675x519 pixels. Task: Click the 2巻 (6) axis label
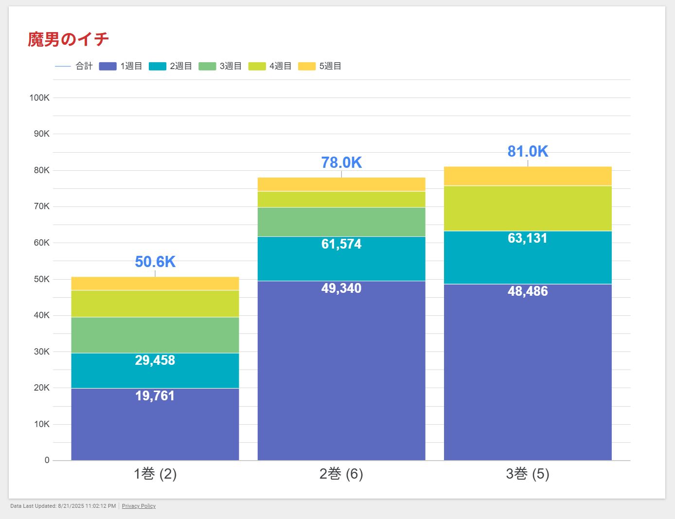pyautogui.click(x=341, y=474)
